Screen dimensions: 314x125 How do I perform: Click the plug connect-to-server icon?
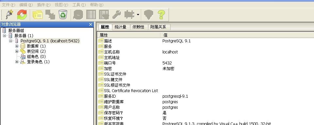9,15
